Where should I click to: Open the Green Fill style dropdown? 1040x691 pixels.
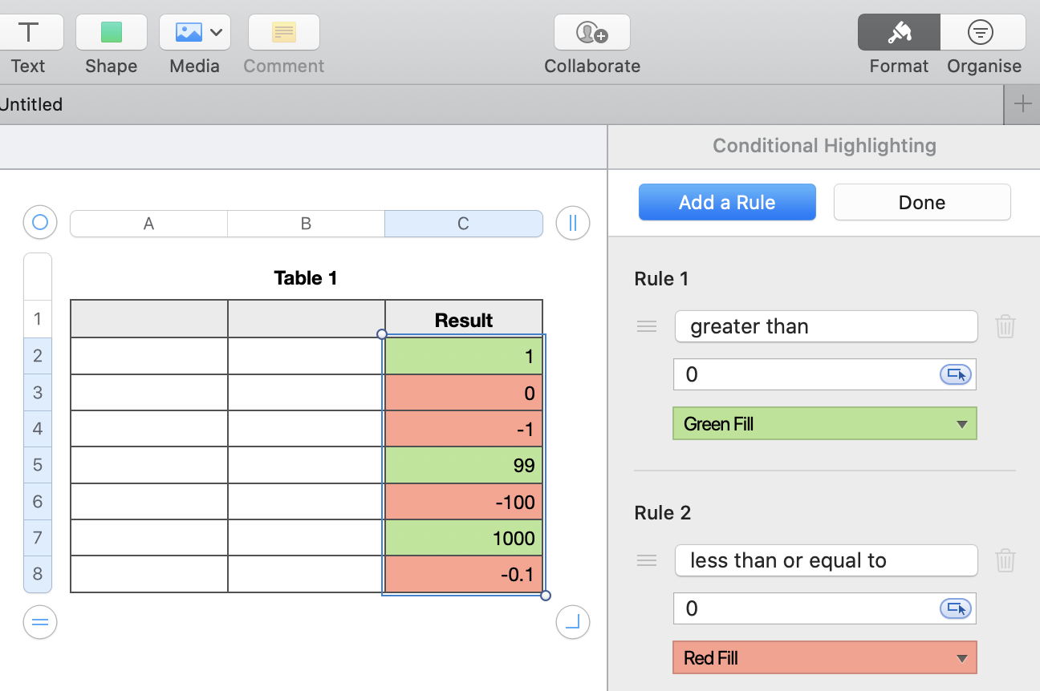[x=824, y=423]
